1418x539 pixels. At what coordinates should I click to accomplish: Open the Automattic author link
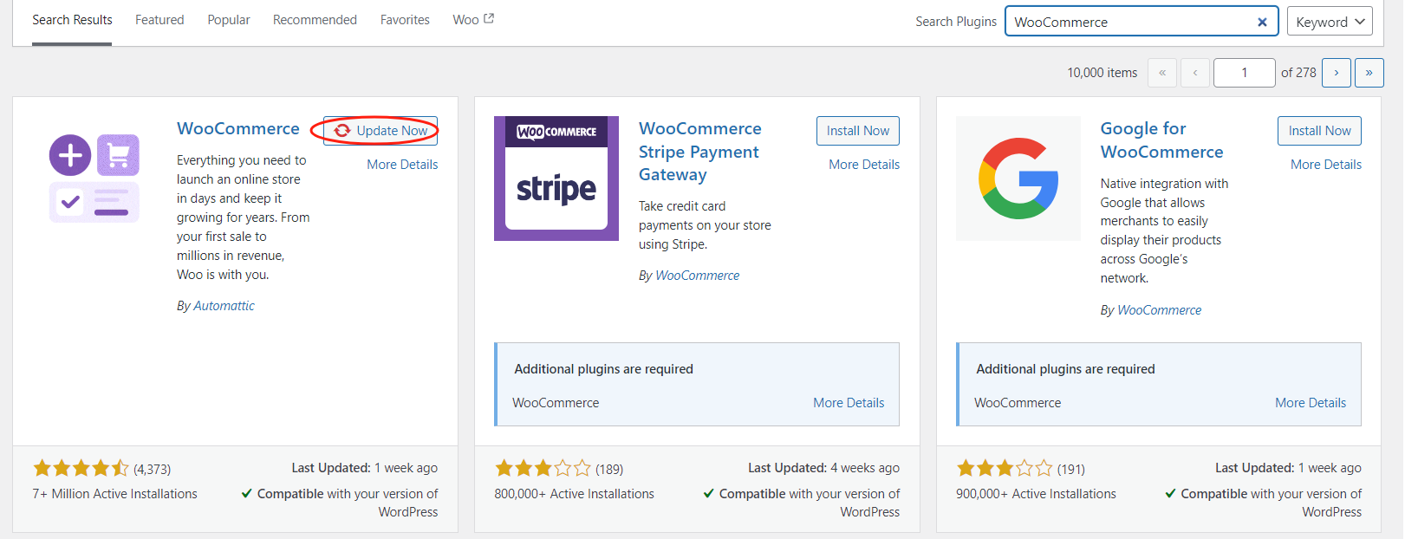coord(224,306)
